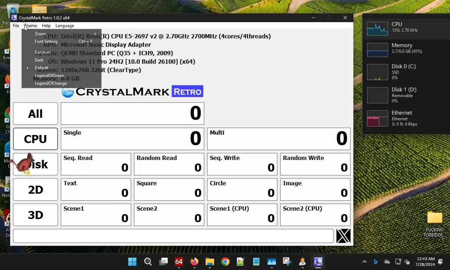This screenshot has width=450, height=270.
Task: Click the Random Read score box
Action: tap(169, 164)
